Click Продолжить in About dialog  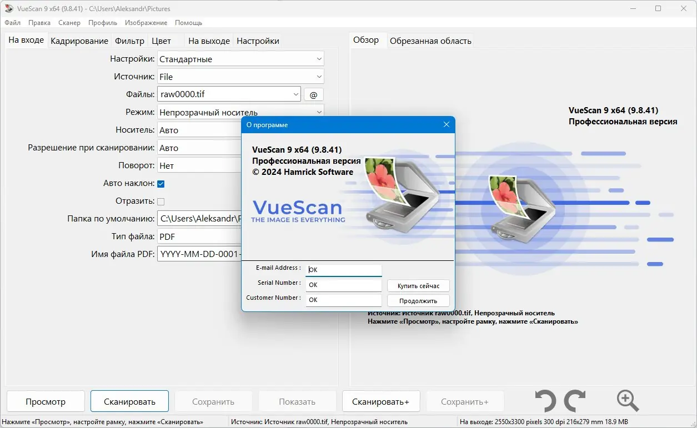pyautogui.click(x=418, y=301)
